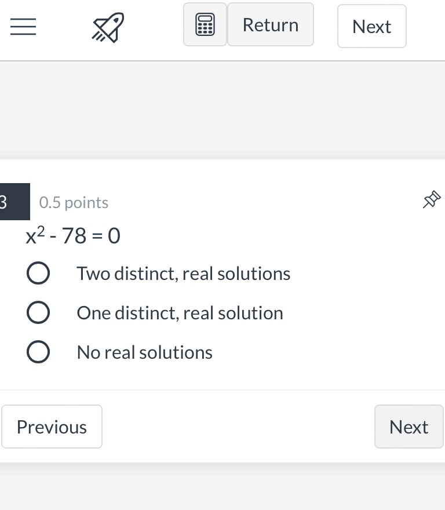Select No real solutions
The image size is (445, 510).
38,352
